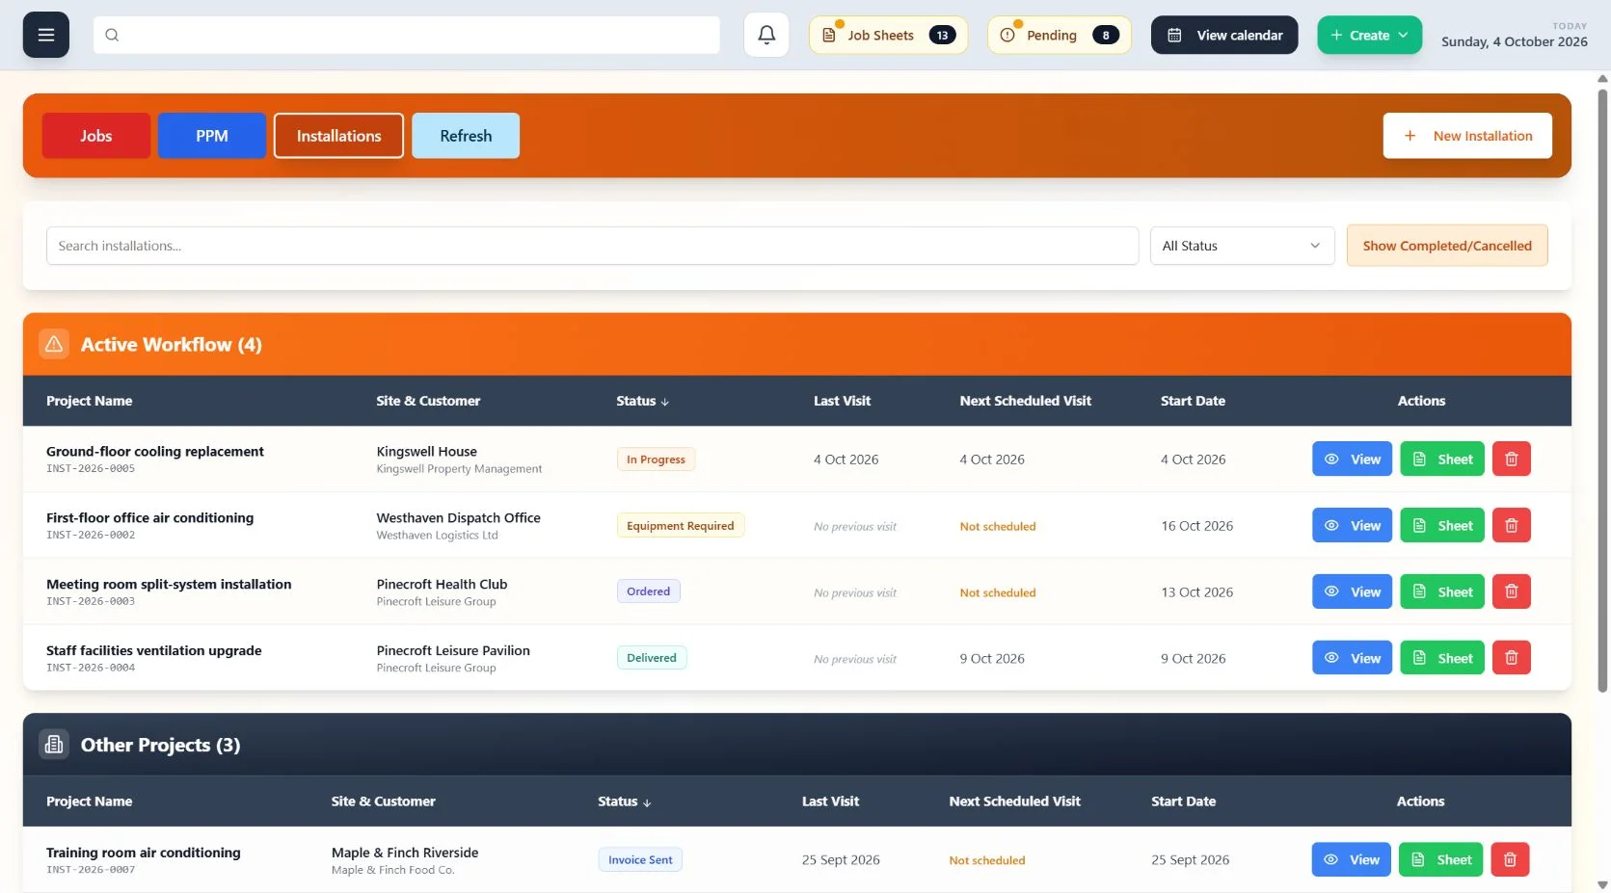This screenshot has width=1611, height=893.
Task: Expand the All Status filter dropdown
Action: [x=1242, y=246]
